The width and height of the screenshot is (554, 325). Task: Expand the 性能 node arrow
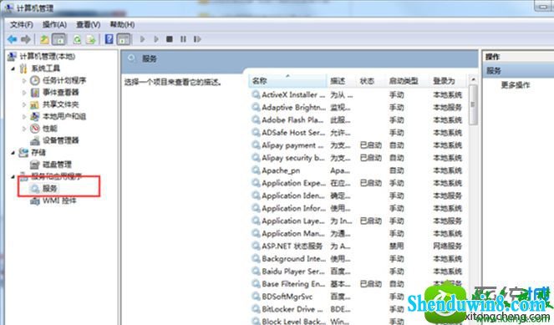coord(24,129)
